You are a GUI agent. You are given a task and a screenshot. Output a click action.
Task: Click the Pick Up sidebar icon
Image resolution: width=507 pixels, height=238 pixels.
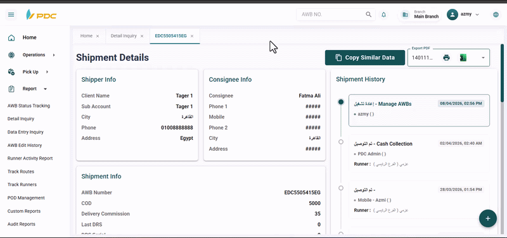click(11, 72)
